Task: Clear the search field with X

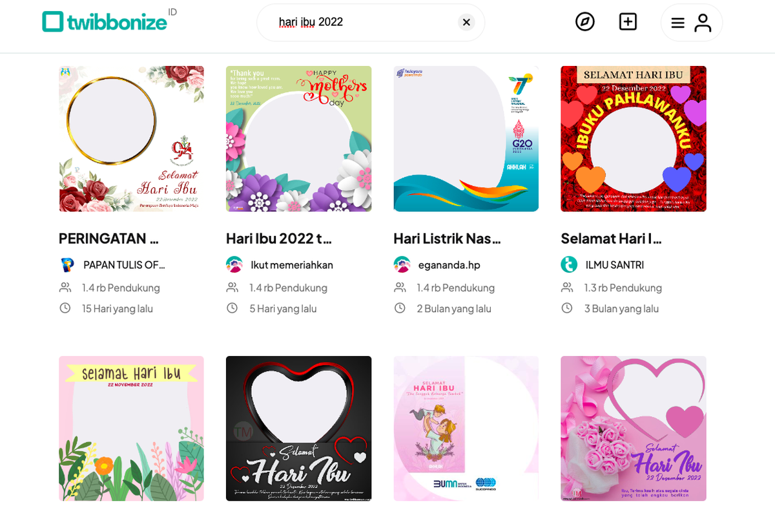Action: click(x=466, y=23)
